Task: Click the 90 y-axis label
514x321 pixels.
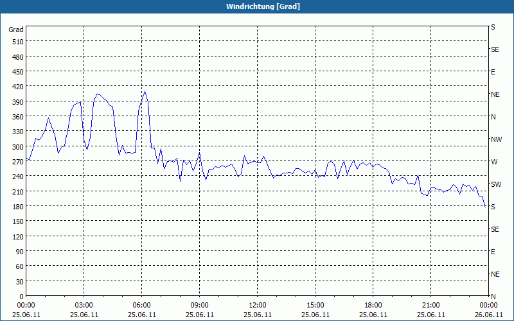Action: pyautogui.click(x=20, y=252)
